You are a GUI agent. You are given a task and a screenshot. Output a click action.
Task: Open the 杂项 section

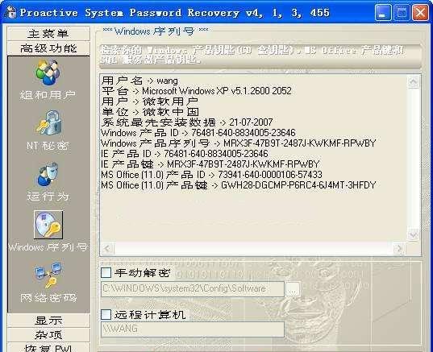click(x=48, y=335)
